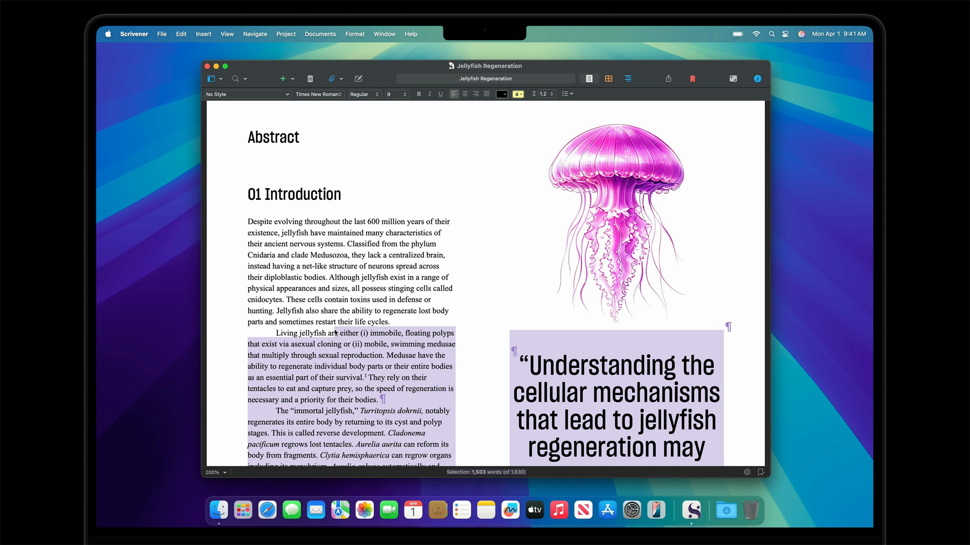Screen dimensions: 970x545
Task: Switch to outliner view mode
Action: tap(628, 79)
